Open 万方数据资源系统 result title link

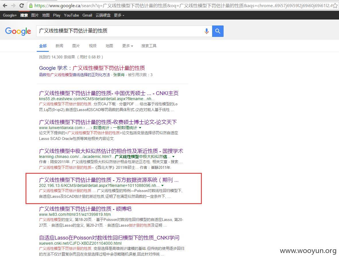click(x=109, y=180)
